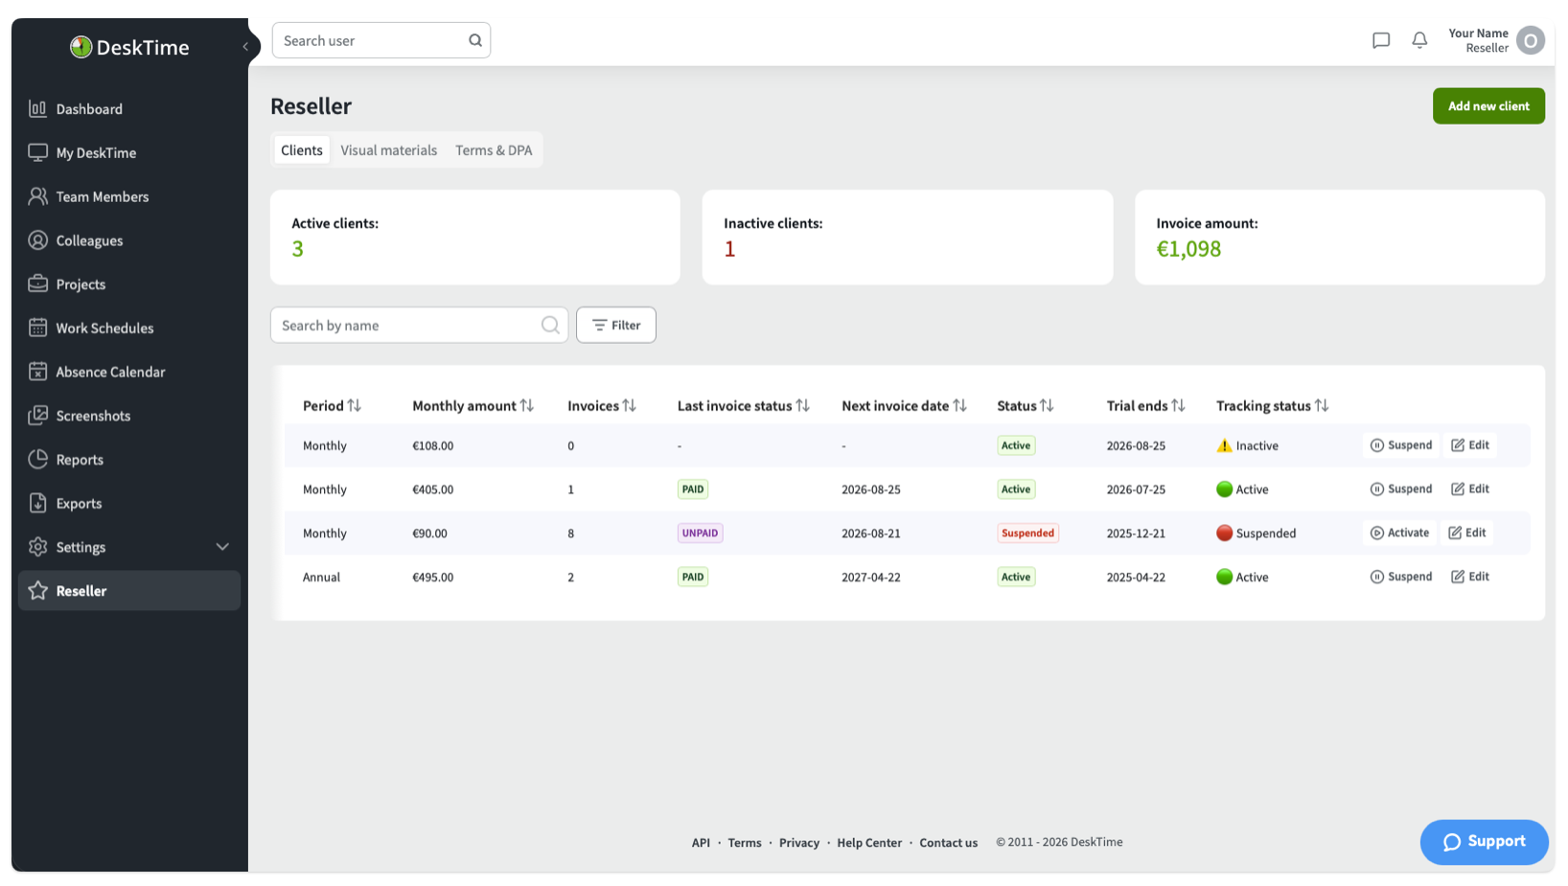Click the UNPAID invoice badge
This screenshot has height=886, width=1568.
point(700,533)
